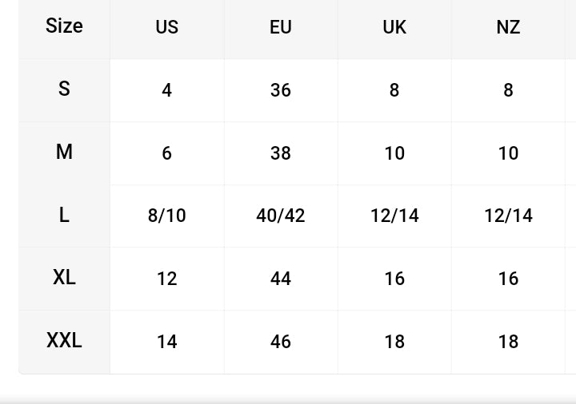
Task: Click the US column header
Action: click(x=166, y=27)
